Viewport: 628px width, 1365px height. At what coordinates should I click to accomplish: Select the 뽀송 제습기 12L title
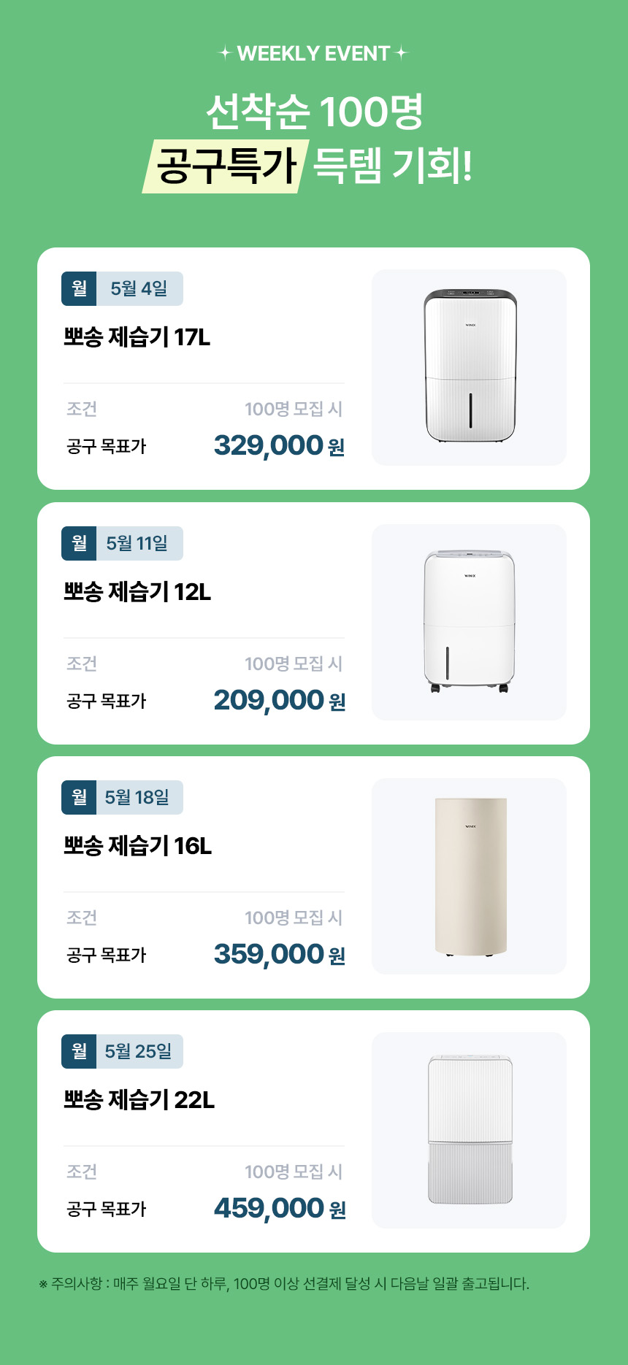(137, 592)
